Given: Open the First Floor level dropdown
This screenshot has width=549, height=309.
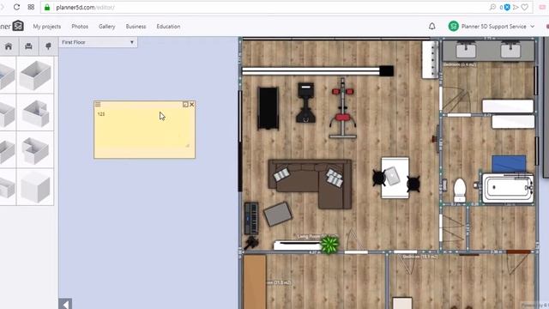Looking at the screenshot, I should 98,42.
